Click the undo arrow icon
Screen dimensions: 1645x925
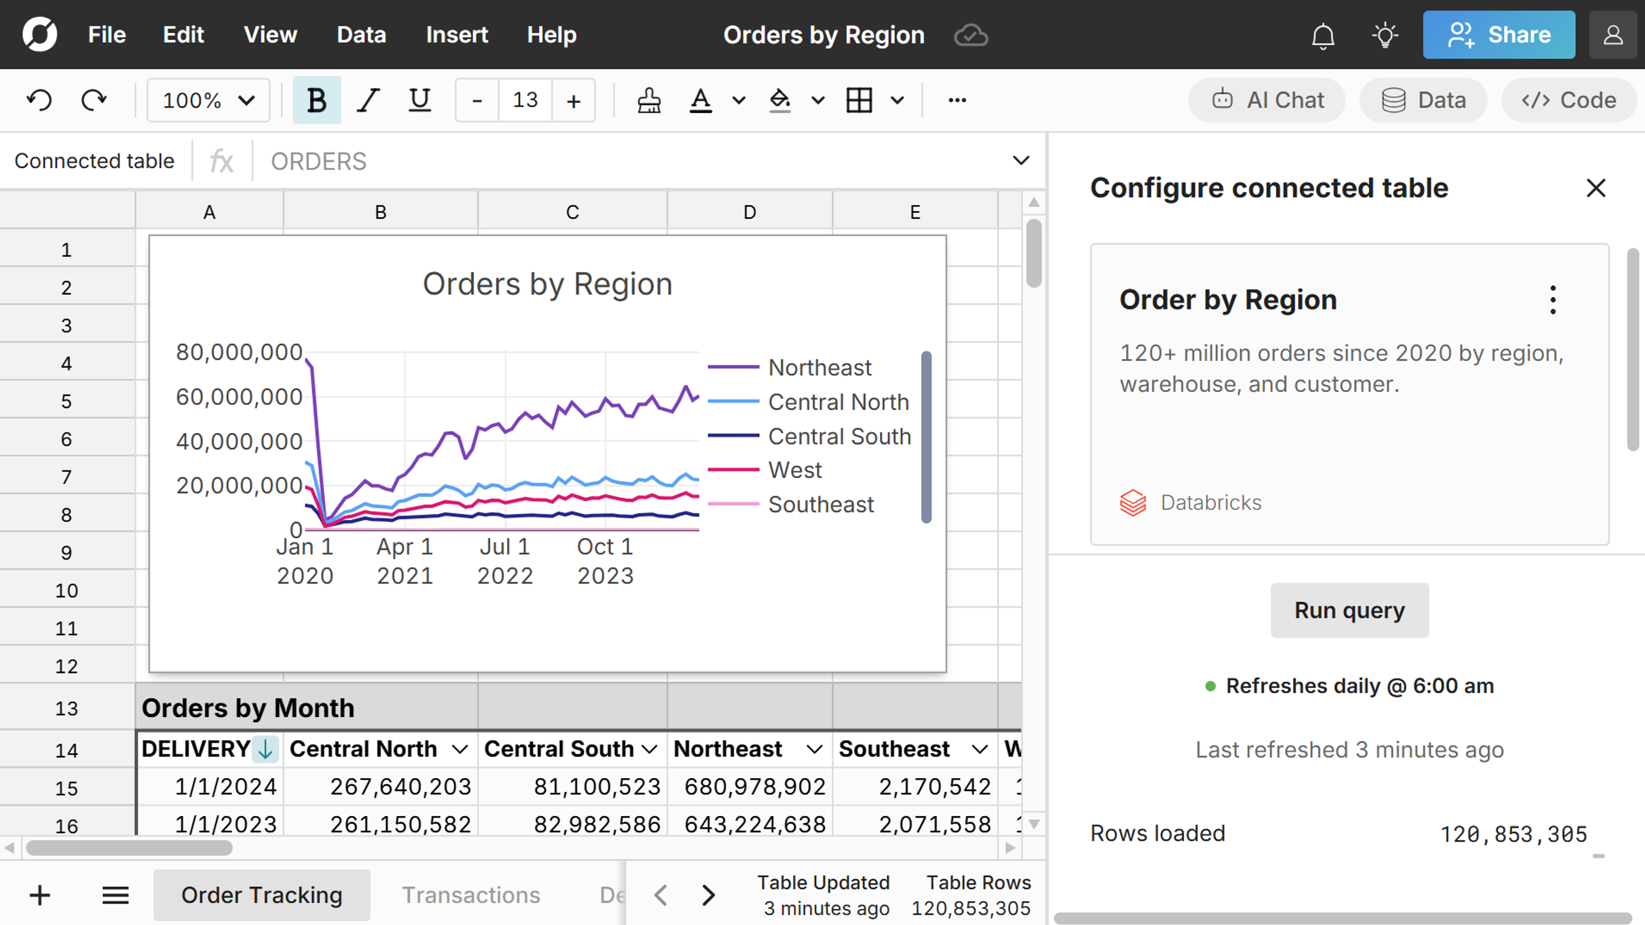click(39, 100)
